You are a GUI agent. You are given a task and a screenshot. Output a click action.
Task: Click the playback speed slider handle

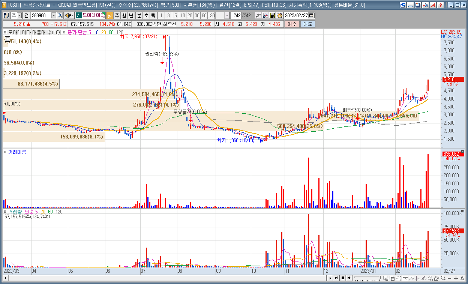(380, 278)
